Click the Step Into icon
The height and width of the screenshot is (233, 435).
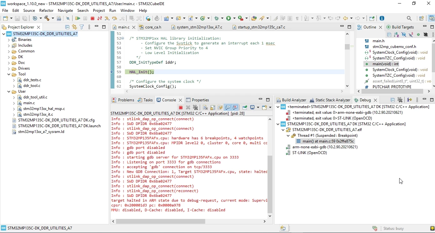click(107, 19)
